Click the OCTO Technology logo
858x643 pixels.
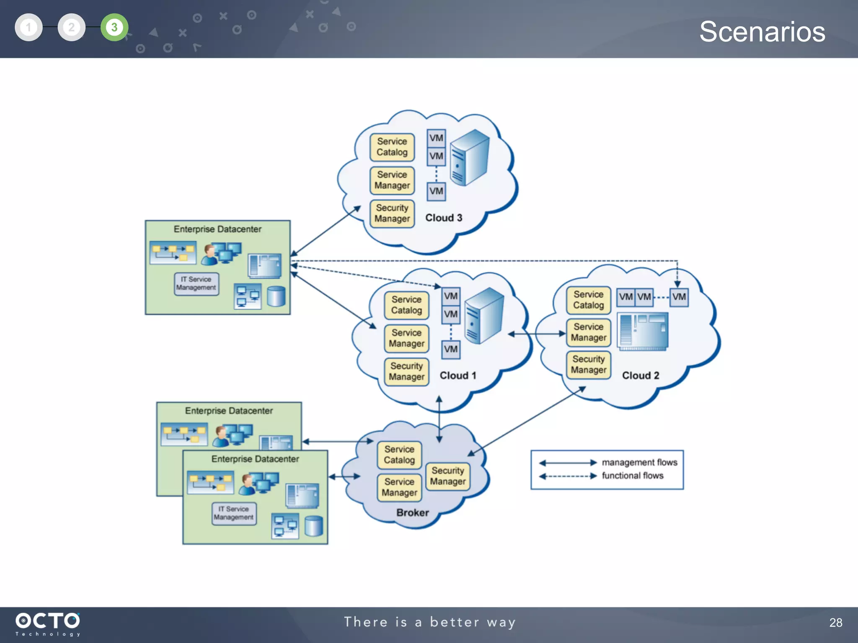[x=48, y=624]
